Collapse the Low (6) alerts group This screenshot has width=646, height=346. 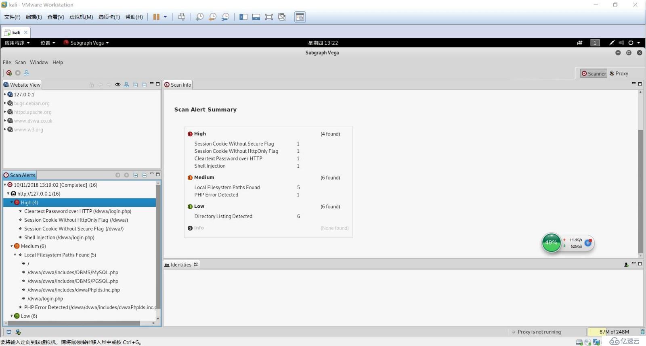[12, 316]
